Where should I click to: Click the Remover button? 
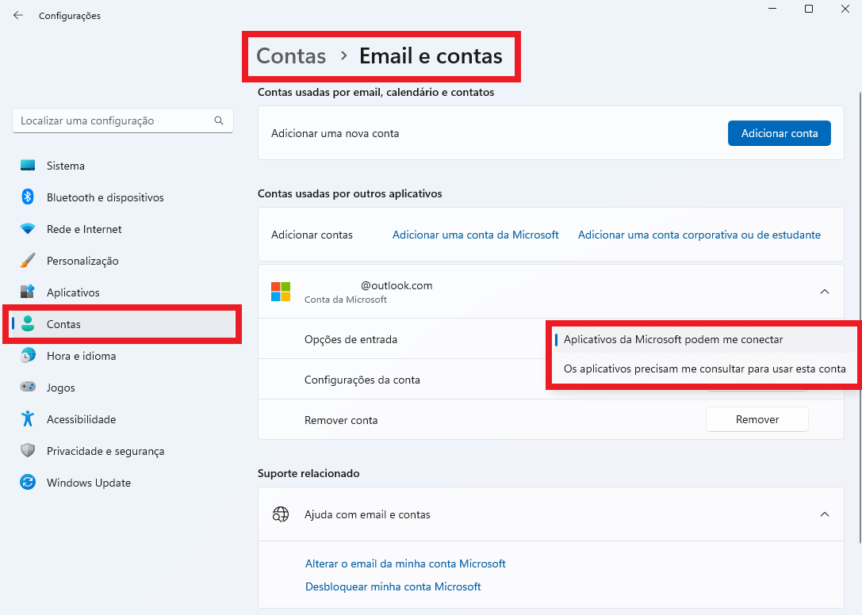(757, 419)
